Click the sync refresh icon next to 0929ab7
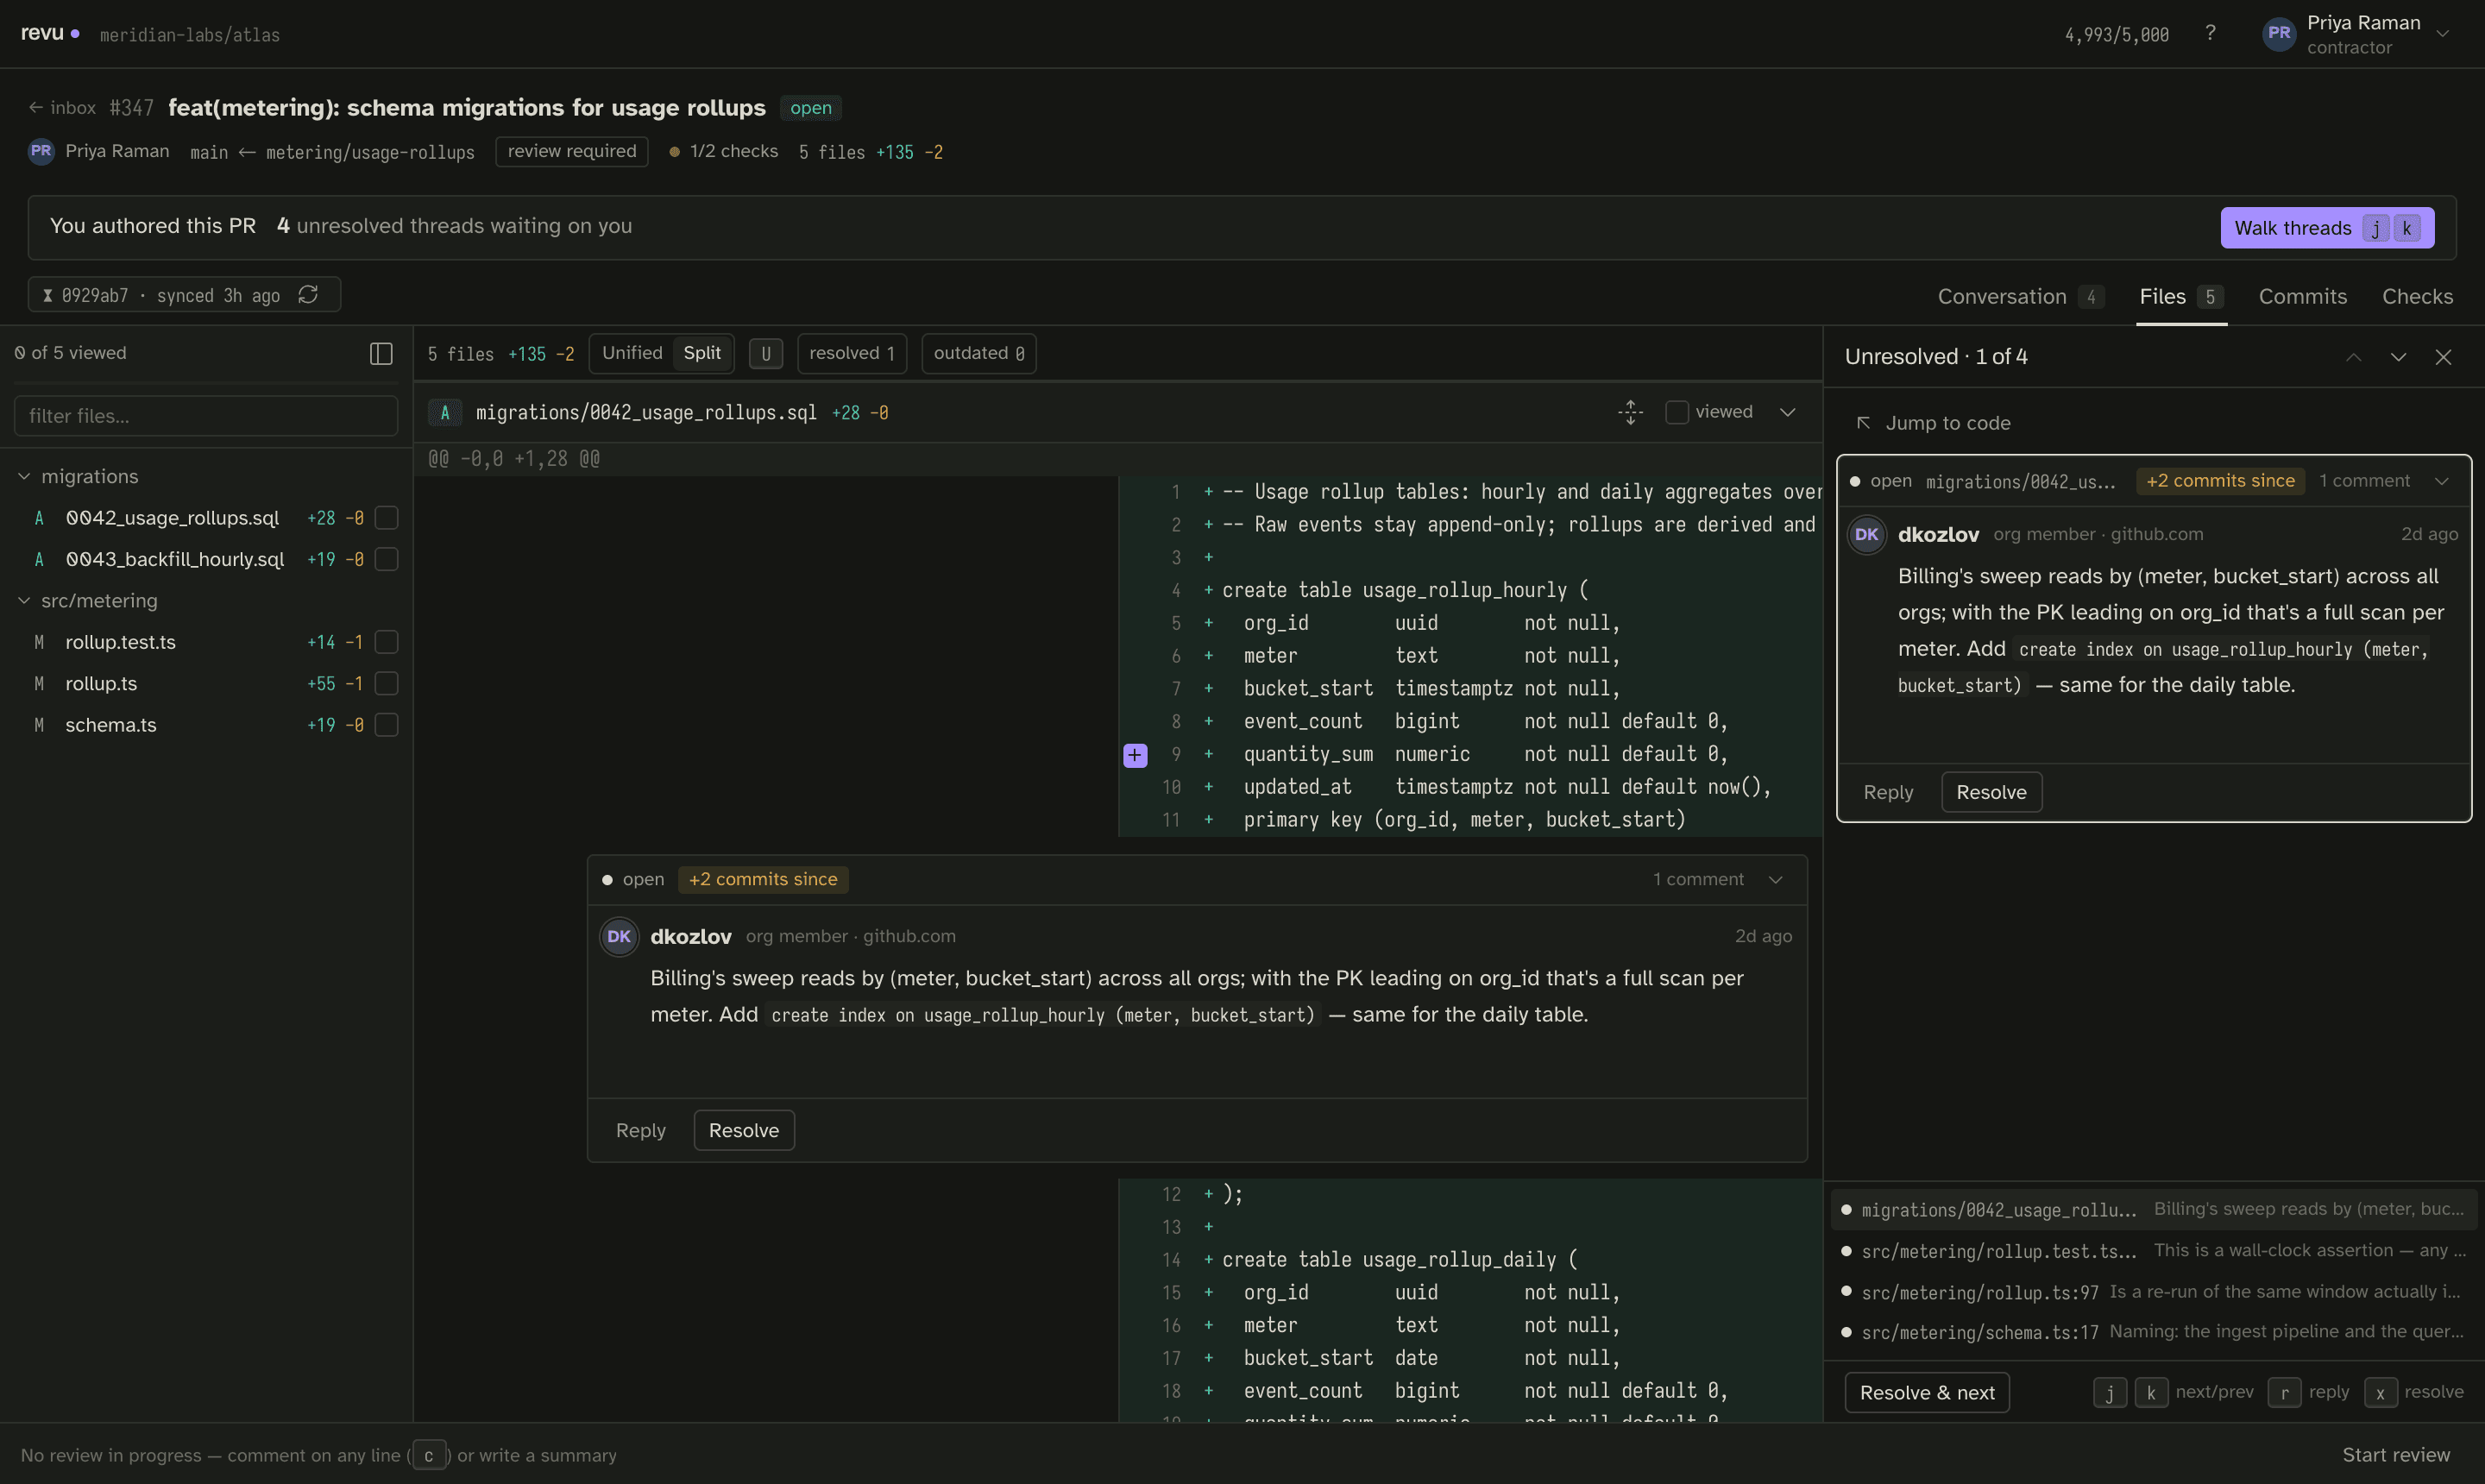 tap(308, 294)
